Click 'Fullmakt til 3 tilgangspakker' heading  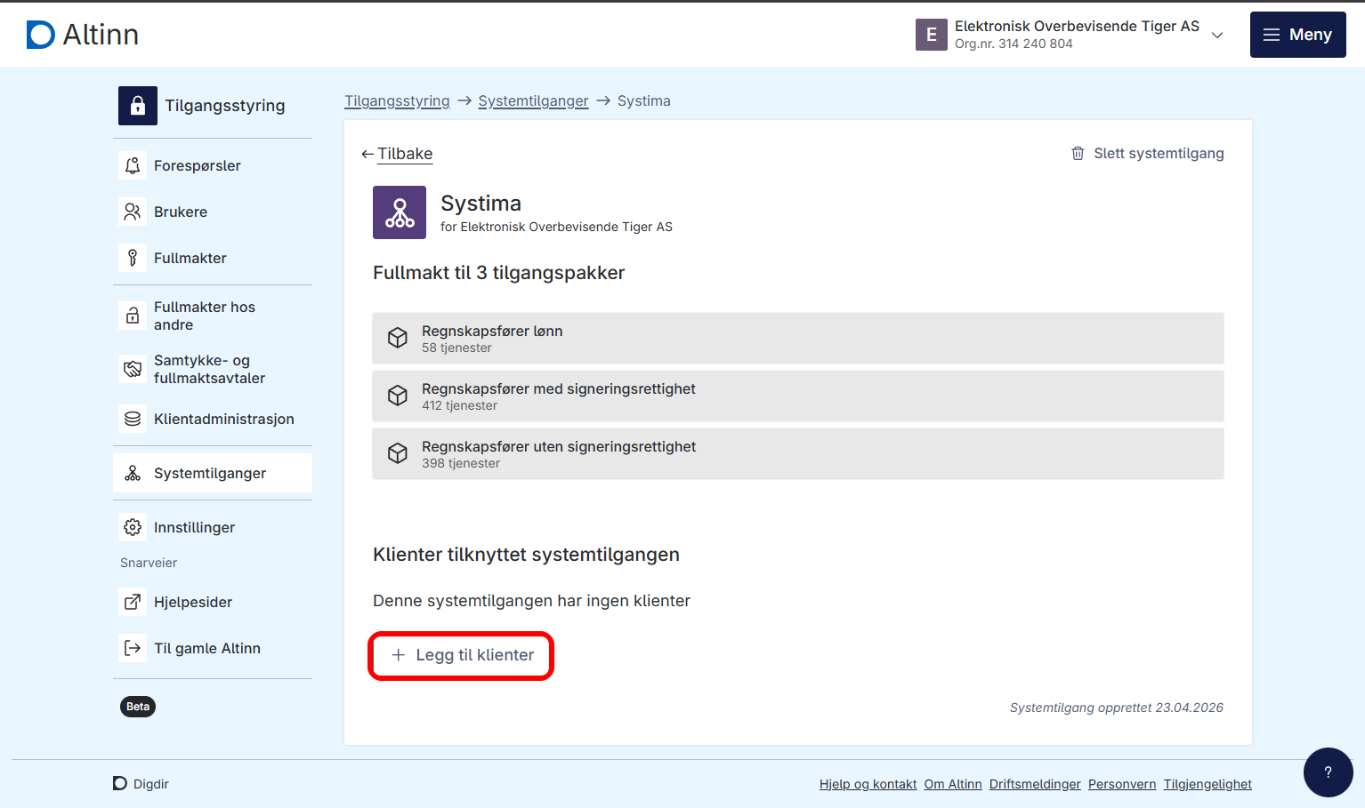point(498,273)
